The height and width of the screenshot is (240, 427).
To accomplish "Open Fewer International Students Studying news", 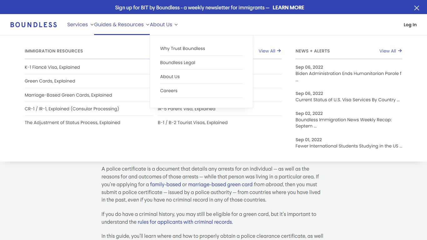I will pyautogui.click(x=349, y=146).
